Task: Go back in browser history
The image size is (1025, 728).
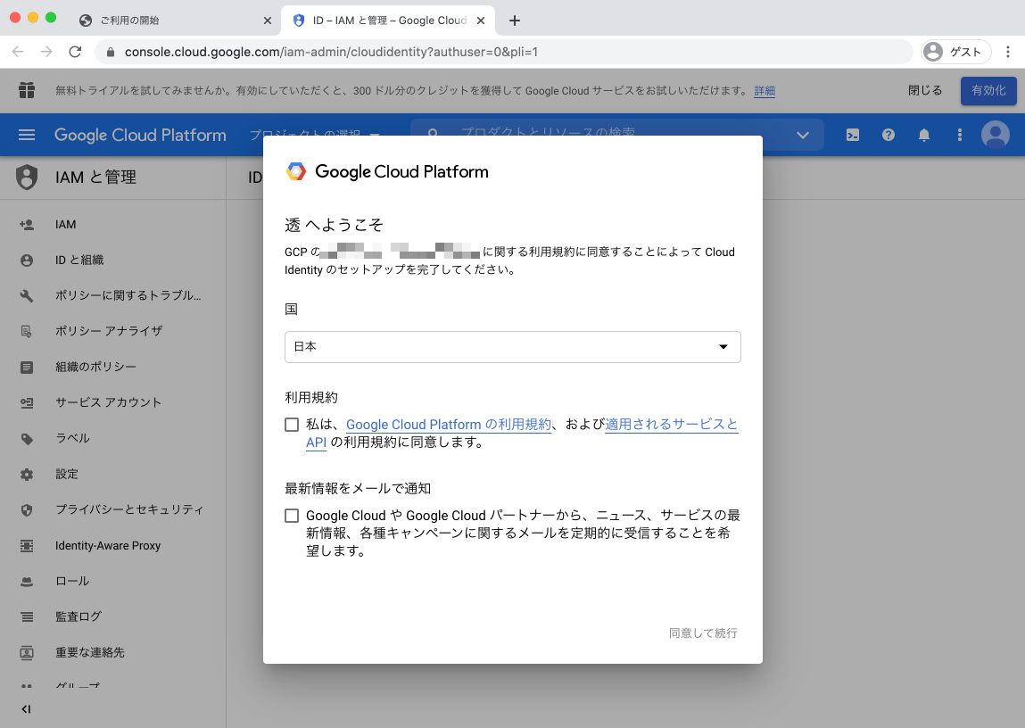Action: (18, 52)
